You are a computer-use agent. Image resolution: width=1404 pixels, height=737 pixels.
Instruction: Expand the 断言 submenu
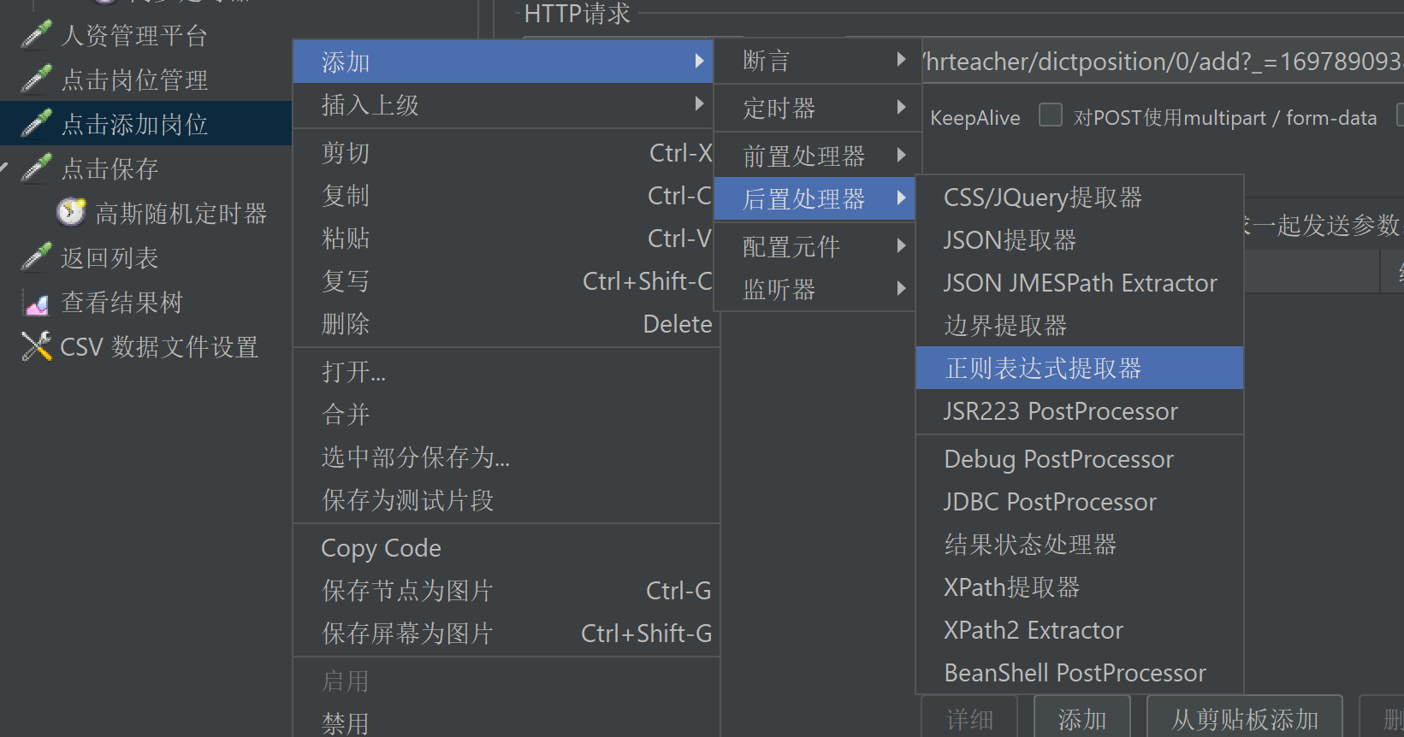817,61
